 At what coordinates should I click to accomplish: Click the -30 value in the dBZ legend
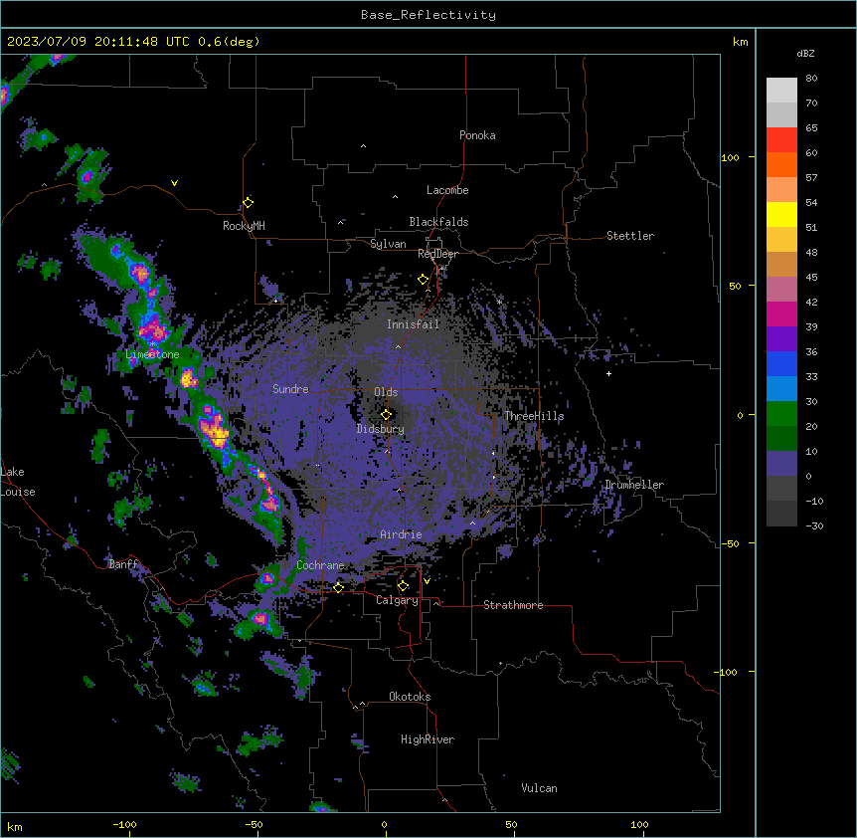click(814, 525)
